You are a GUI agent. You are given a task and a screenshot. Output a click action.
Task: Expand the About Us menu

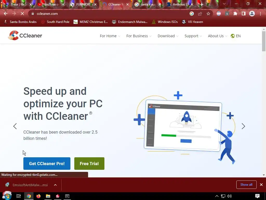217,36
